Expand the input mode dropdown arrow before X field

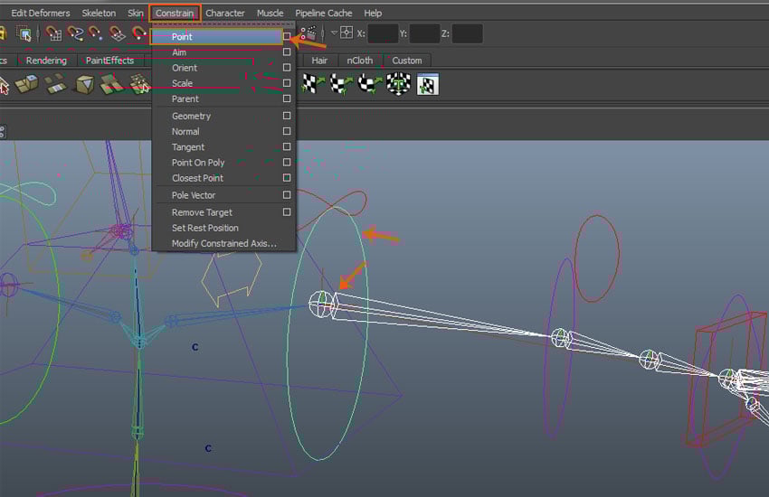click(334, 33)
